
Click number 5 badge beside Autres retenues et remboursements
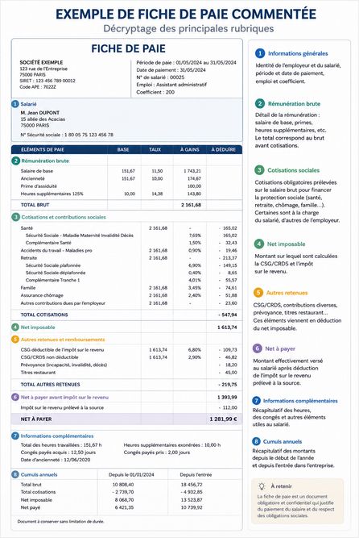(x=15, y=340)
